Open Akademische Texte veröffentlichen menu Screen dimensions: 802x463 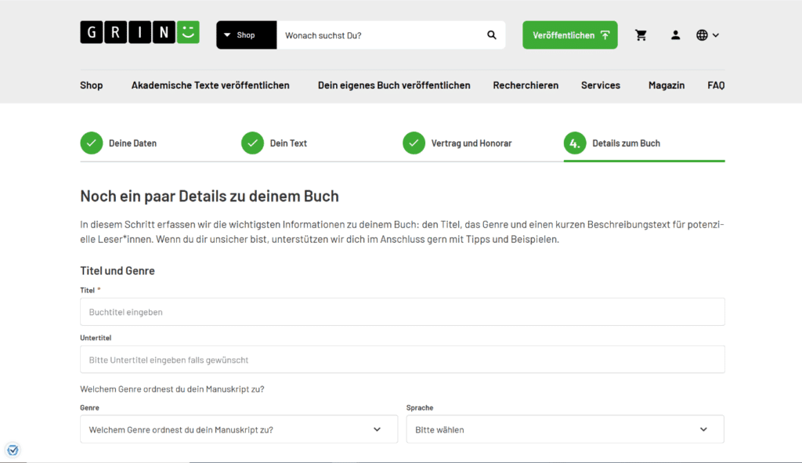click(x=210, y=85)
